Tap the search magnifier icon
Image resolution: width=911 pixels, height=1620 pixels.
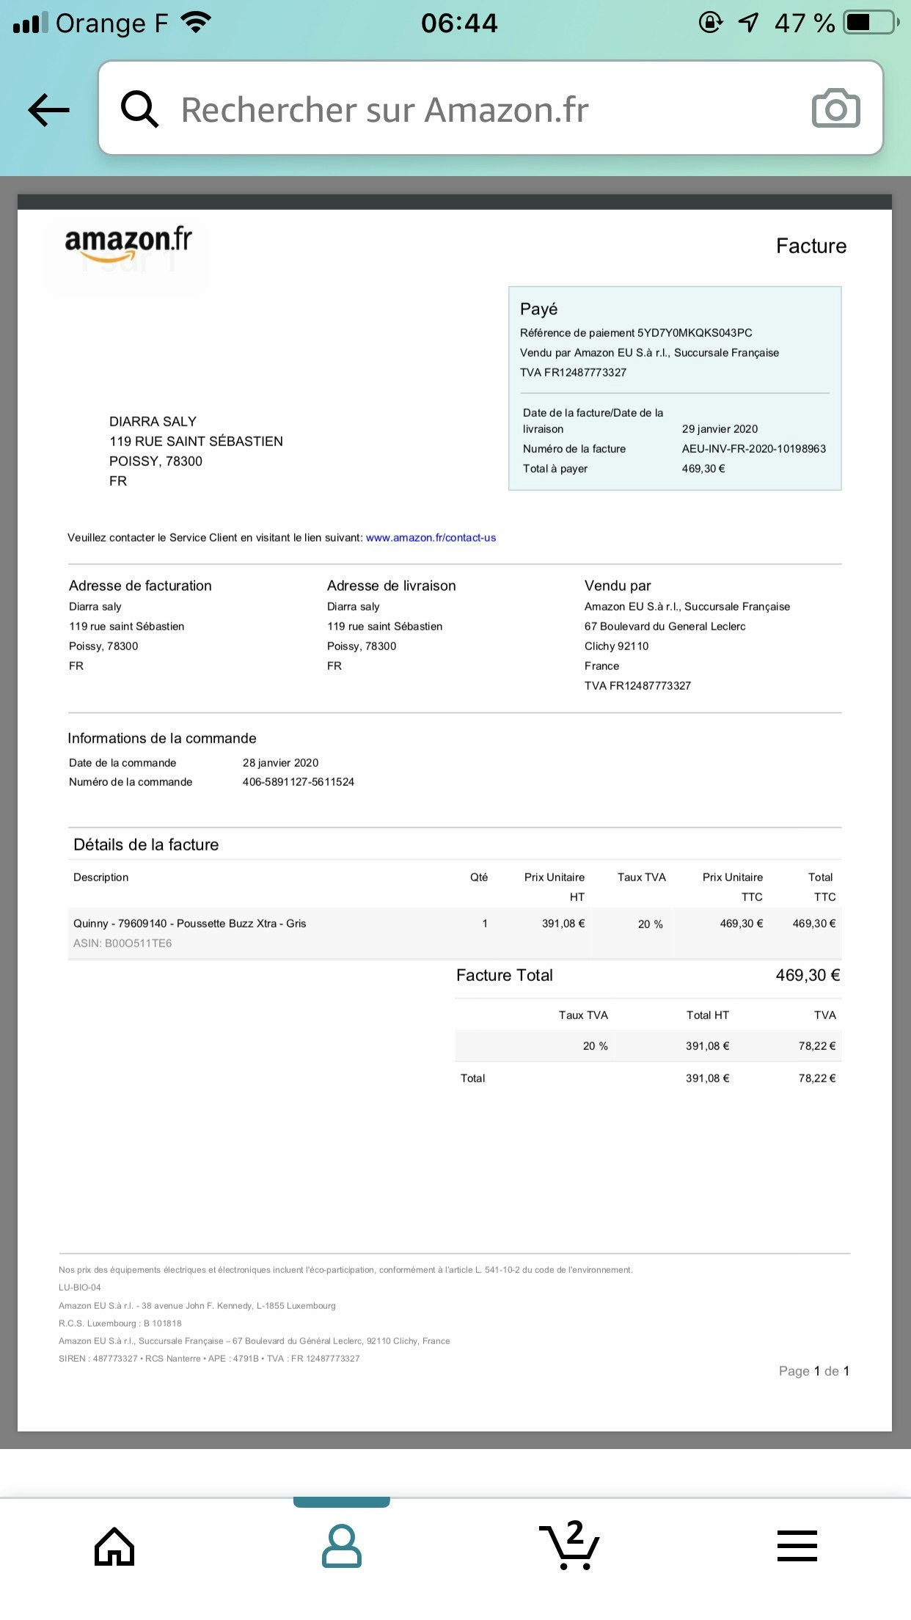click(x=139, y=109)
